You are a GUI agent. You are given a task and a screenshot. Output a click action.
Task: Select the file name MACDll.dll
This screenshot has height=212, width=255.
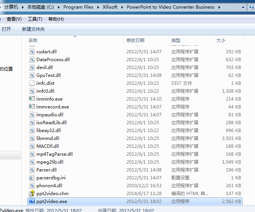coord(48,146)
